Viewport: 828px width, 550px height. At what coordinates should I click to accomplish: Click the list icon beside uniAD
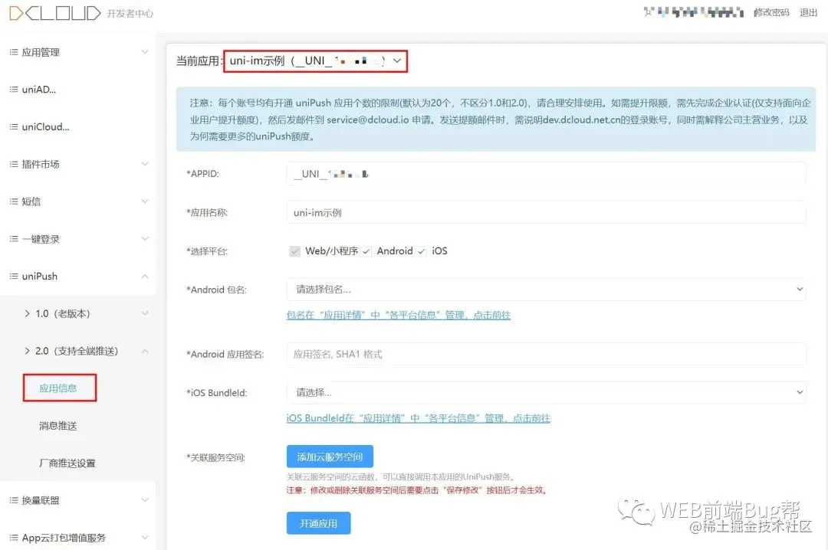[14, 89]
